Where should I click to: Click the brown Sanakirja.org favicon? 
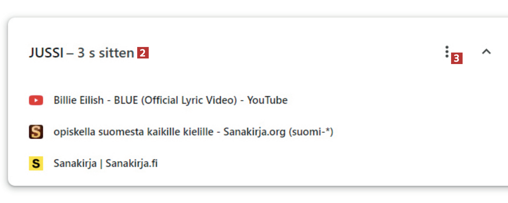click(x=36, y=132)
